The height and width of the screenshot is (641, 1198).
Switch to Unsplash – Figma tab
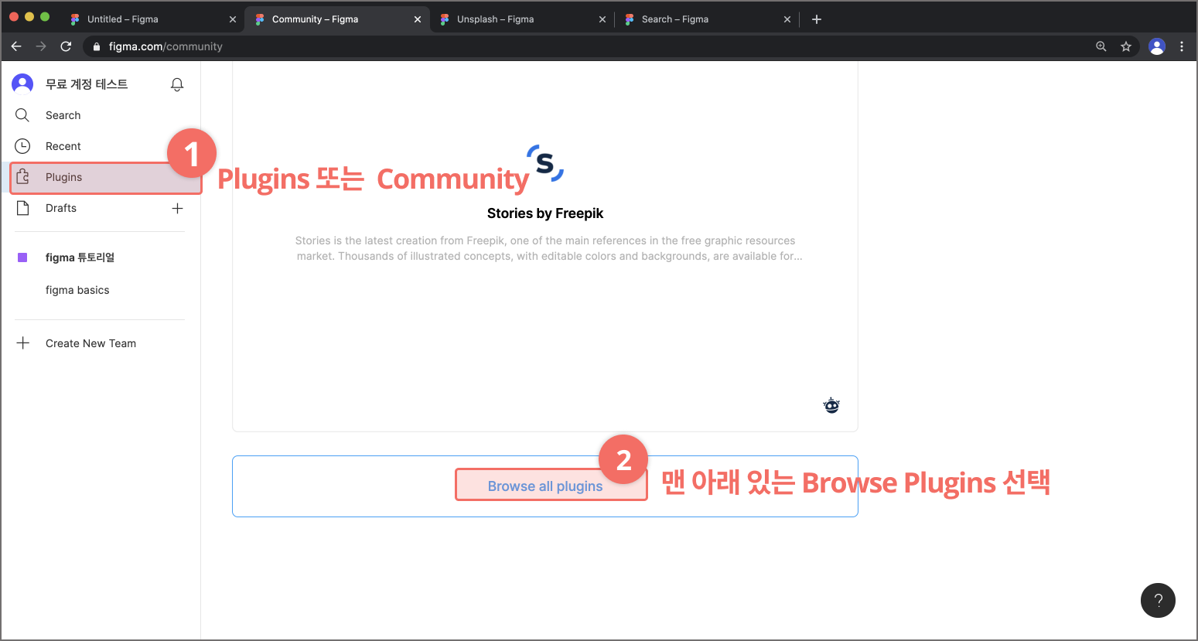[x=521, y=19]
